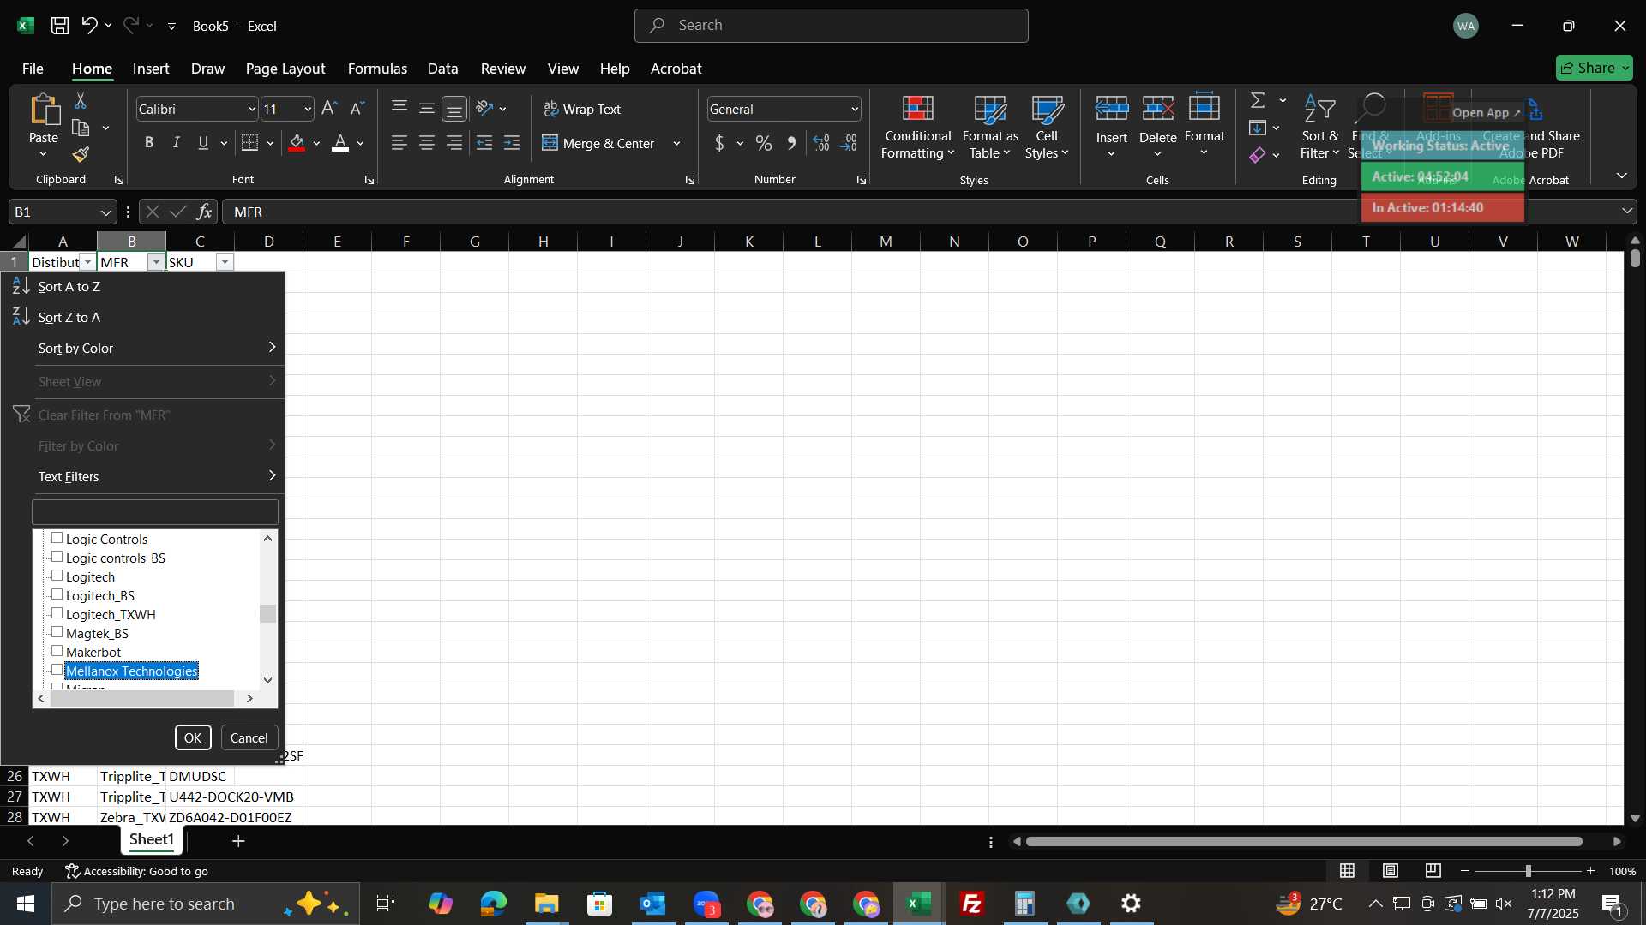
Task: Open the Formulas ribbon tab
Action: (x=377, y=69)
